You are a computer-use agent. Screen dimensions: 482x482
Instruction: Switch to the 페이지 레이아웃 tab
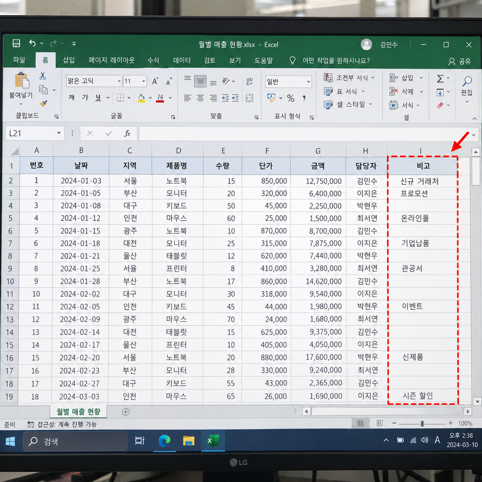click(112, 60)
